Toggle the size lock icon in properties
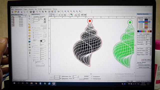This screenshot has height=90, width=160. click(x=44, y=19)
